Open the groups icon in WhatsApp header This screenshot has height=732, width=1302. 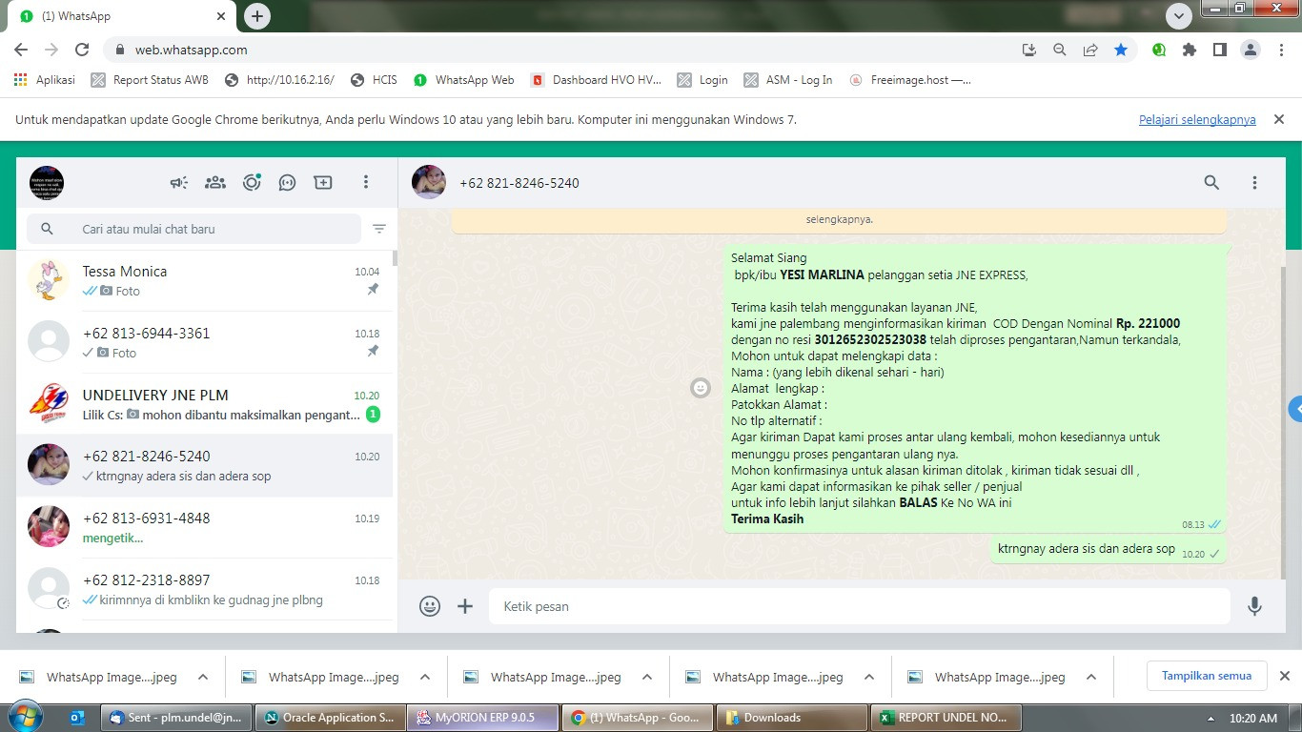pyautogui.click(x=215, y=182)
